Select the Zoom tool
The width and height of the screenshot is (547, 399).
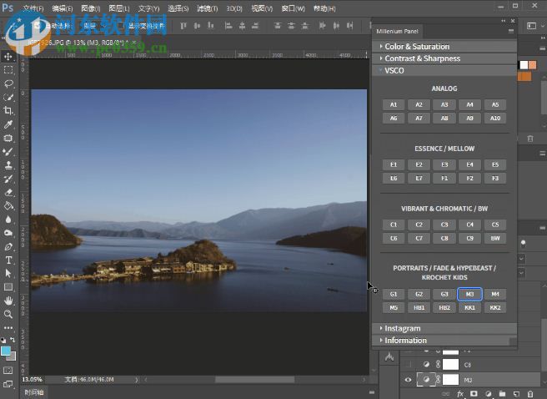8,314
